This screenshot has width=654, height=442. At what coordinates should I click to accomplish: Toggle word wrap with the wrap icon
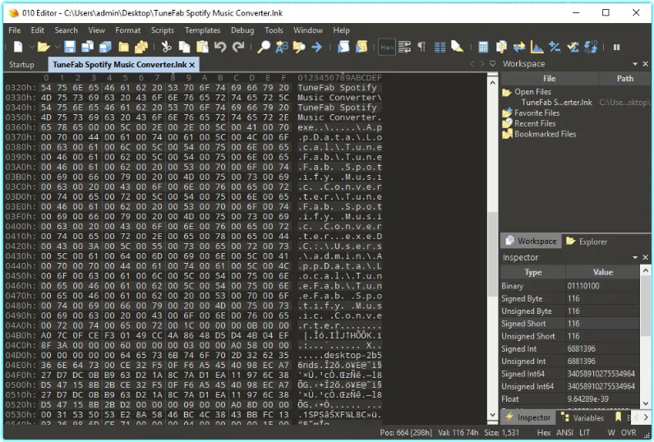pyautogui.click(x=404, y=47)
